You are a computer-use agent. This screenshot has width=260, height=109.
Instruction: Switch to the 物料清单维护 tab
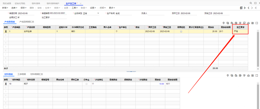click(x=53, y=4)
